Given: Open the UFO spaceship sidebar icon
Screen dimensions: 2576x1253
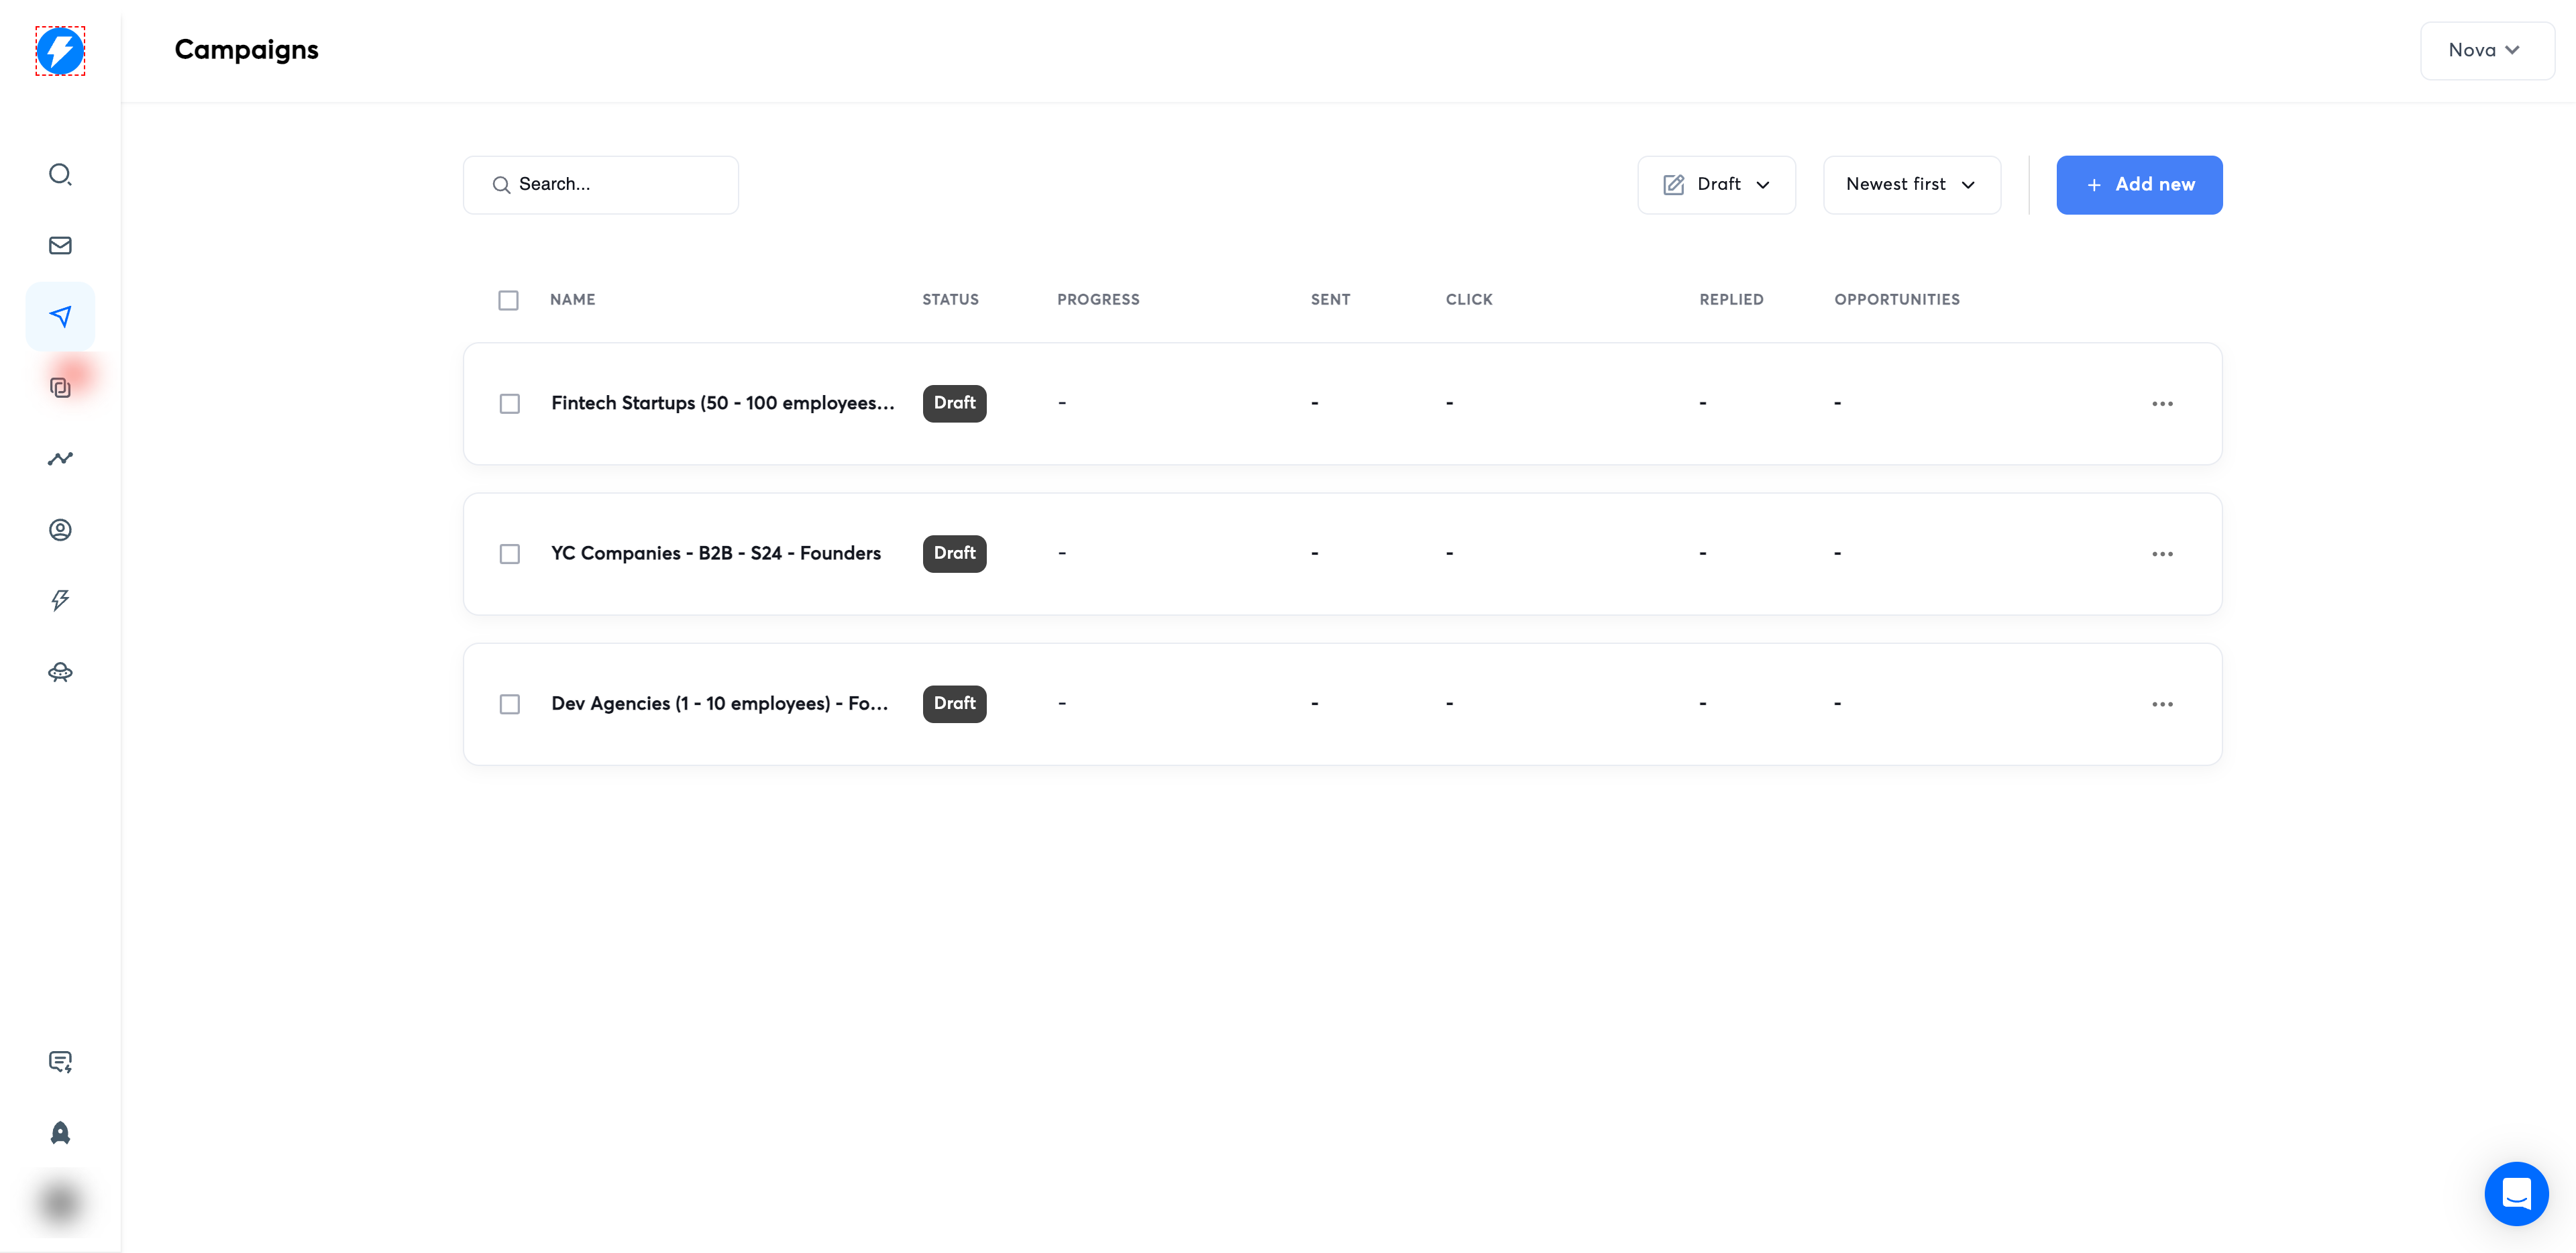Looking at the screenshot, I should point(60,672).
